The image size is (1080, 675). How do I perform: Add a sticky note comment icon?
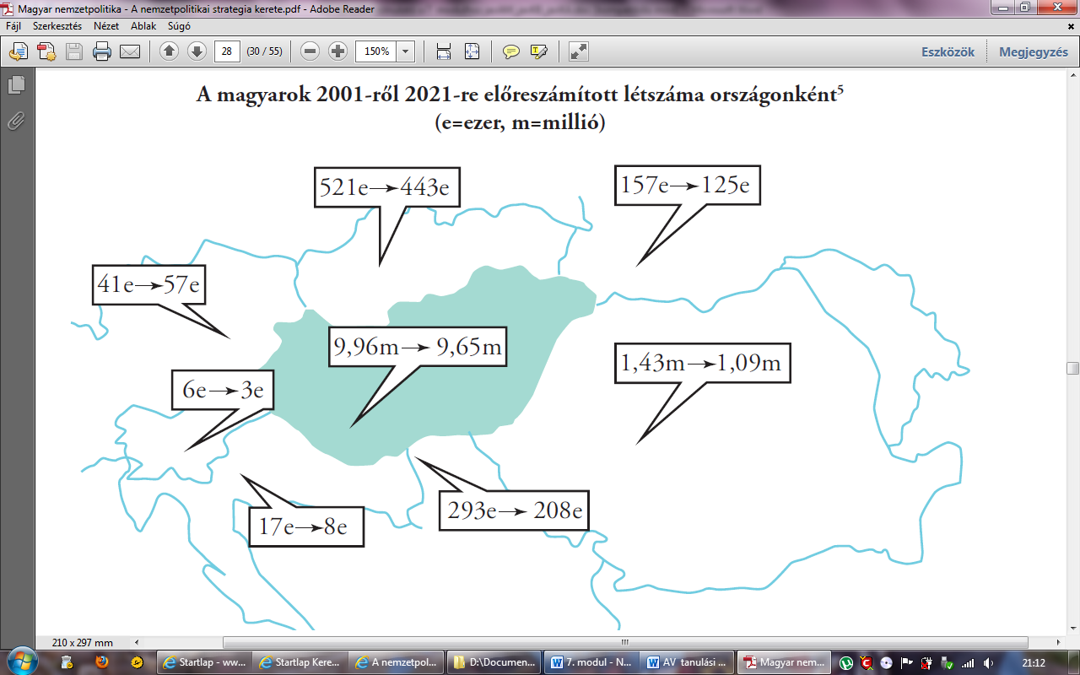tap(510, 51)
